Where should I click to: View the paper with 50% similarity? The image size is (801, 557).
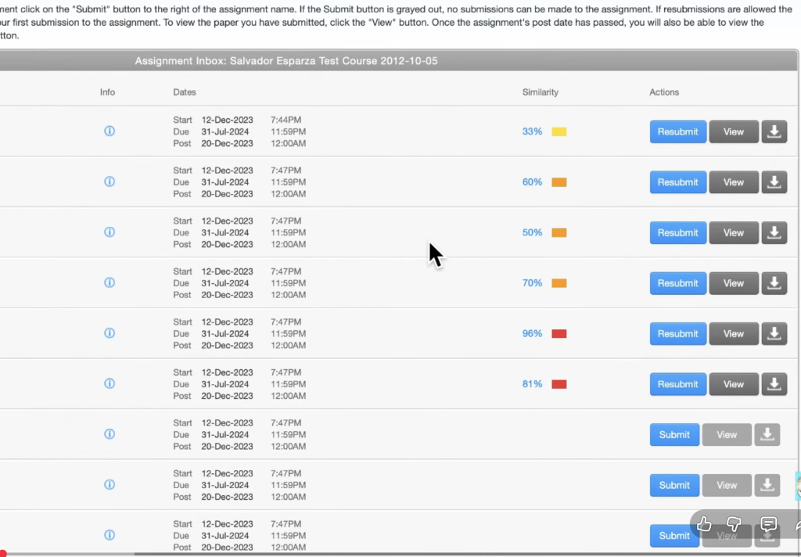click(x=734, y=233)
